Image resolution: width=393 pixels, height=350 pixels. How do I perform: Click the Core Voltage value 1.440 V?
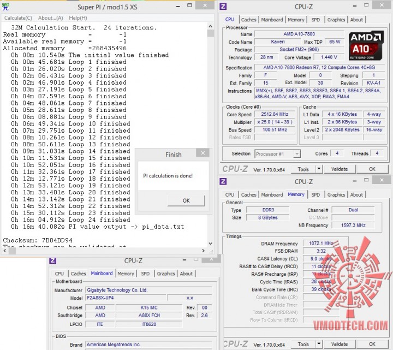click(x=329, y=57)
